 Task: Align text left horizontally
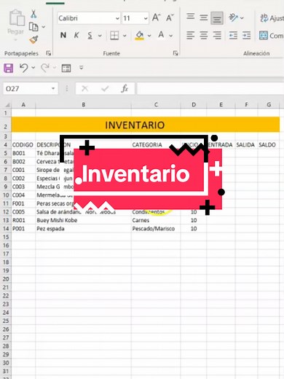click(x=191, y=36)
